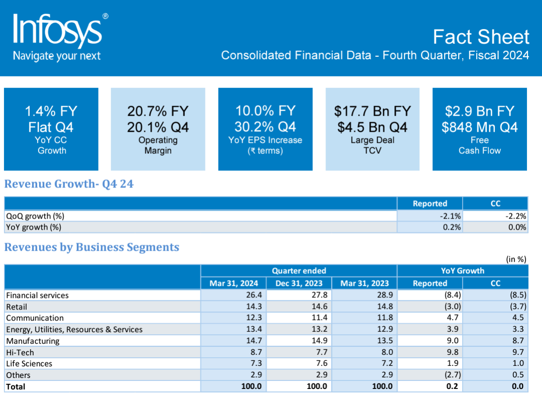Screen dimensions: 542x398
Task: Select the YoY EPS Increase tile
Action: tap(265, 129)
